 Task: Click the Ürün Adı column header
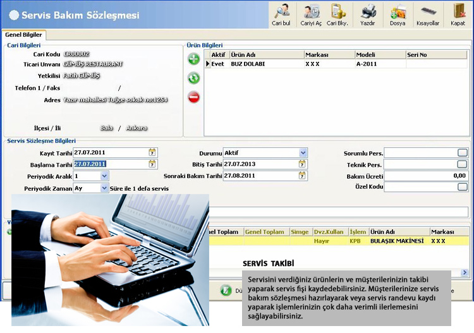coord(265,55)
